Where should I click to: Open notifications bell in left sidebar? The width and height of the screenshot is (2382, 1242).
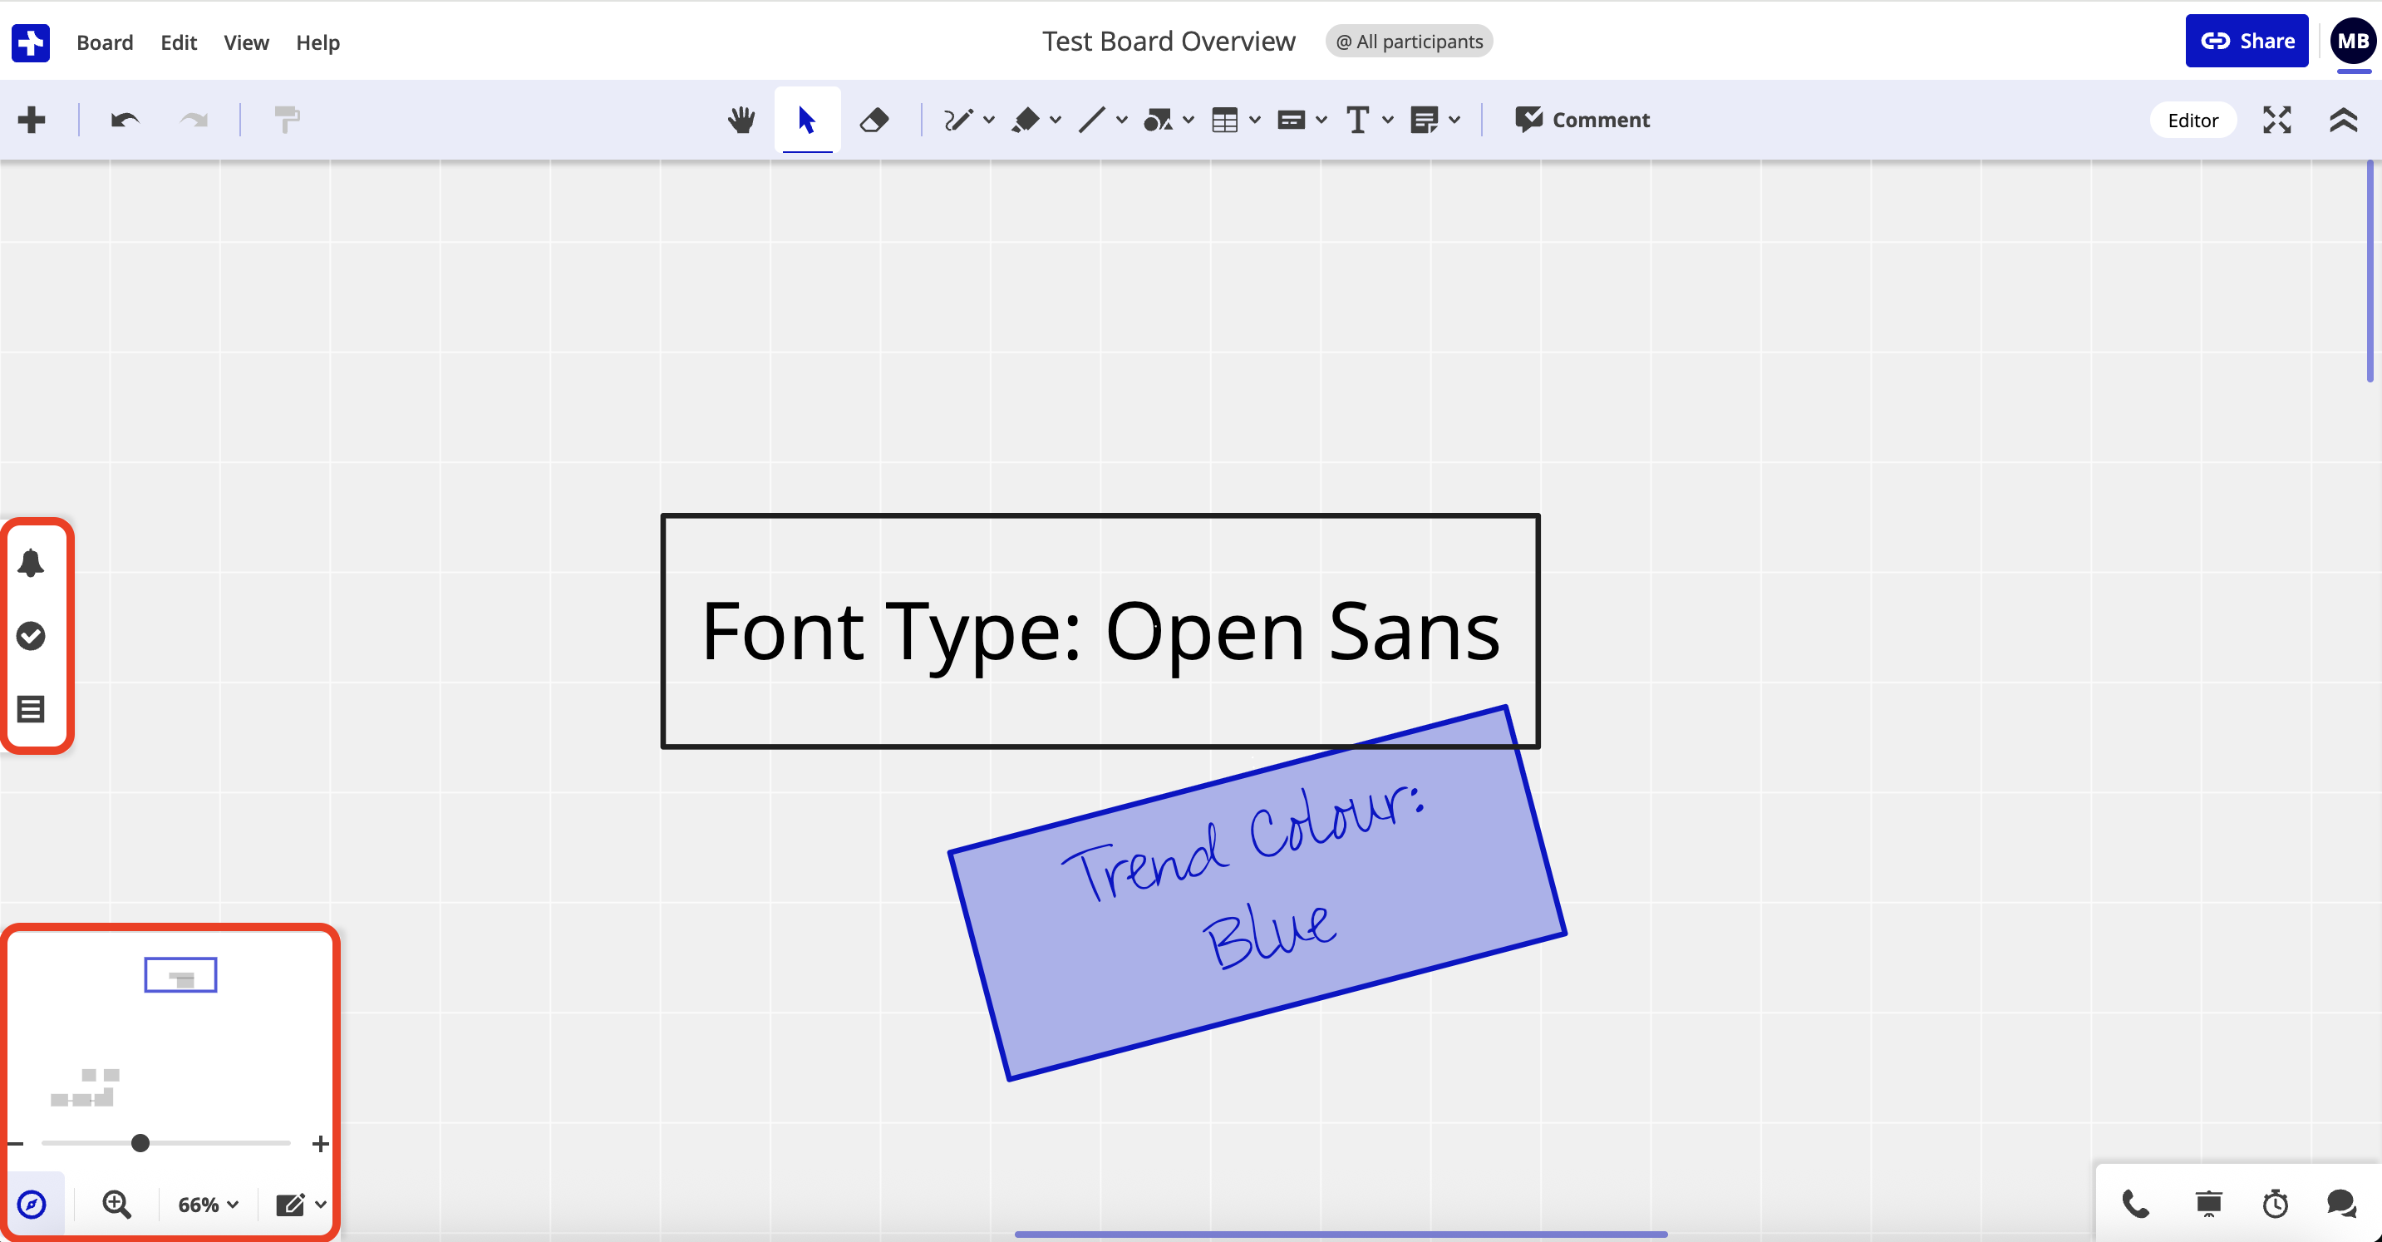[32, 562]
